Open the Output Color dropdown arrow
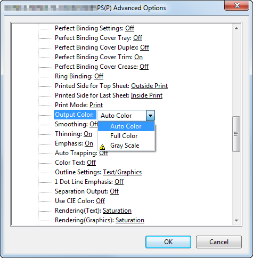The image size is (253, 258). pyautogui.click(x=150, y=116)
